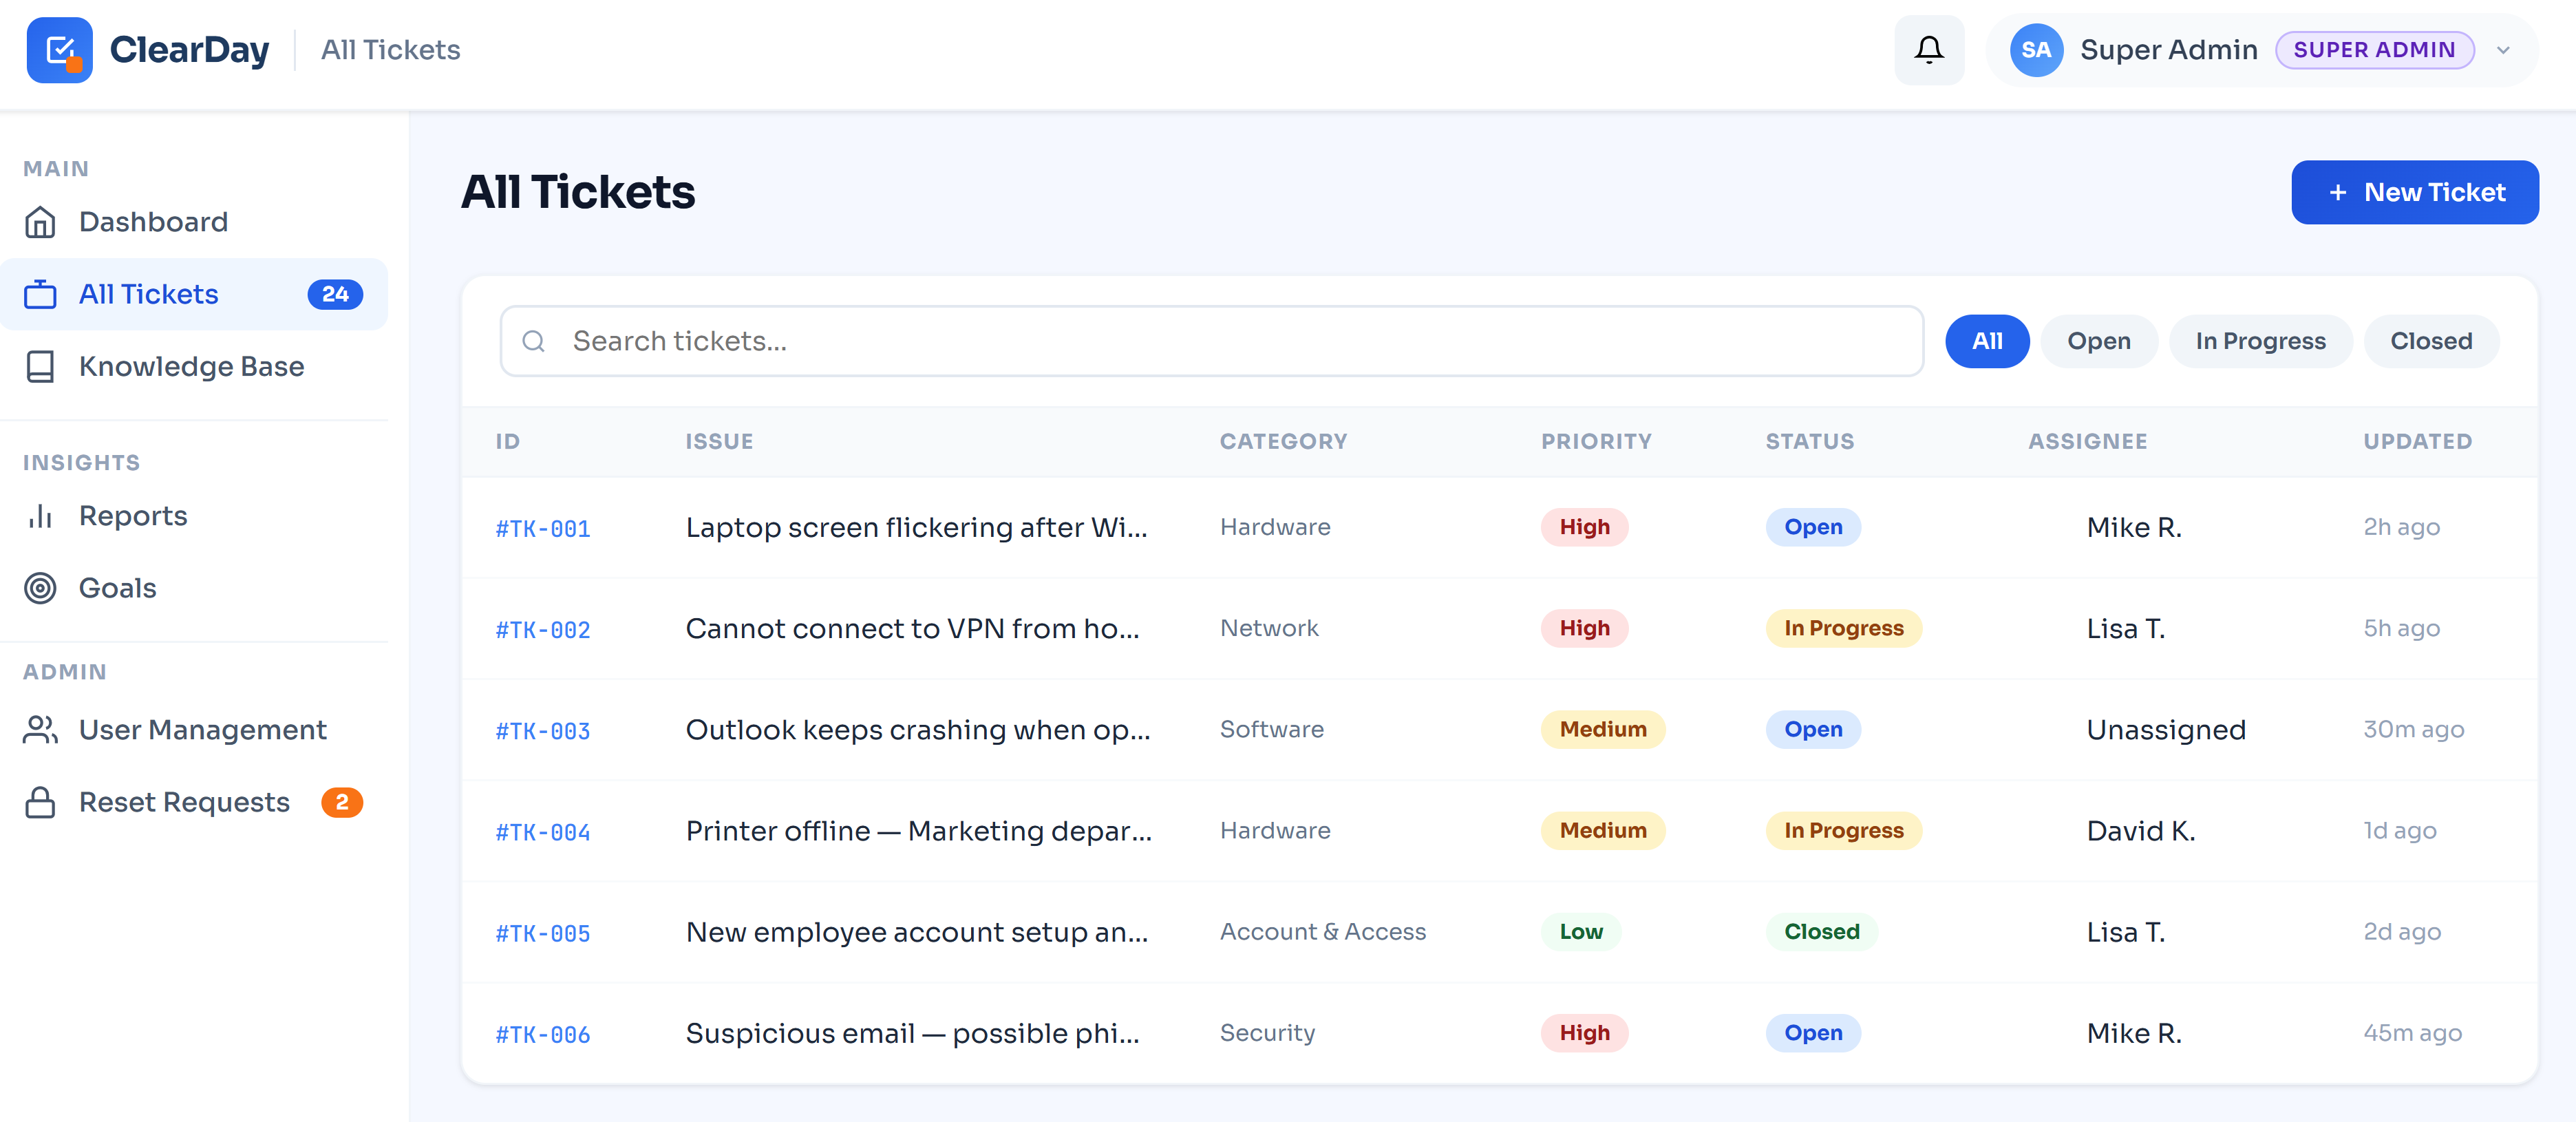Viewport: 2576px width, 1122px height.
Task: Click the Low priority badge on TK-005
Action: 1580,931
